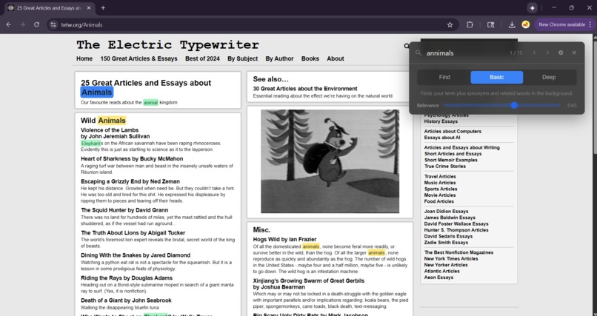
Task: Reload the page with the refresh icon
Action: click(x=36, y=24)
